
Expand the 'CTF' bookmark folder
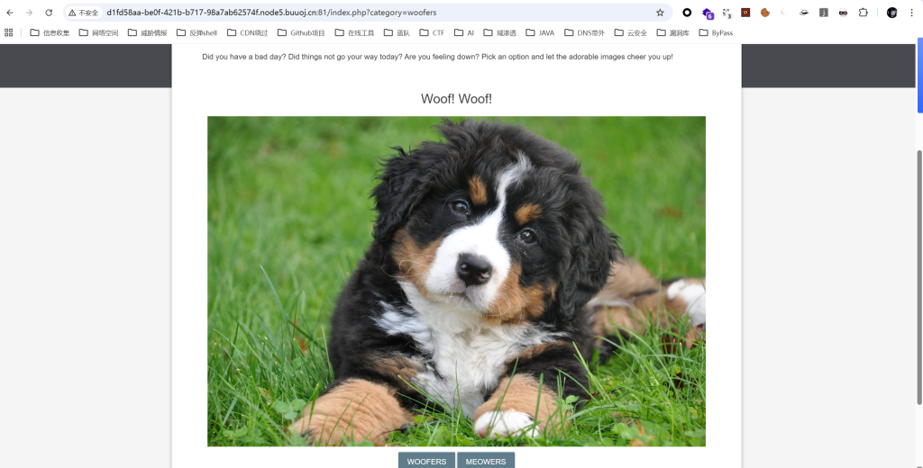click(431, 32)
